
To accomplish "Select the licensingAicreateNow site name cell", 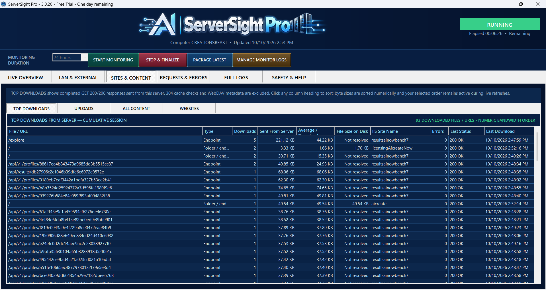I will 400,148.
